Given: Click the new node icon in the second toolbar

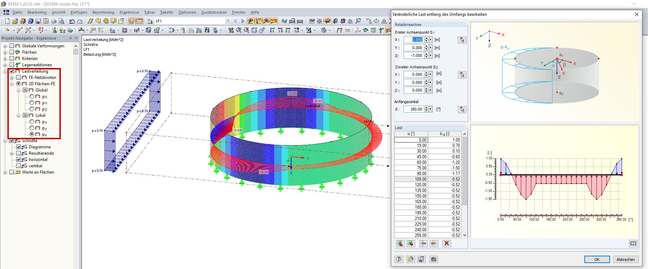Looking at the screenshot, I should (x=7, y=30).
